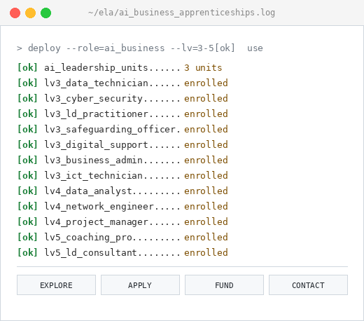364x321 pixels.
Task: Click [ok] tag beside lv4_data_analyst
Action: 27,191
